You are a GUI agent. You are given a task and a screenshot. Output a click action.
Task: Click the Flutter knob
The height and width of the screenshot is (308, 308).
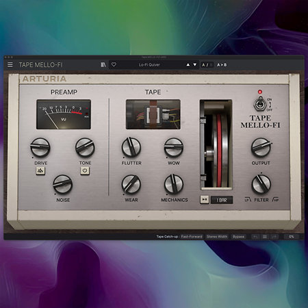coord(131,147)
